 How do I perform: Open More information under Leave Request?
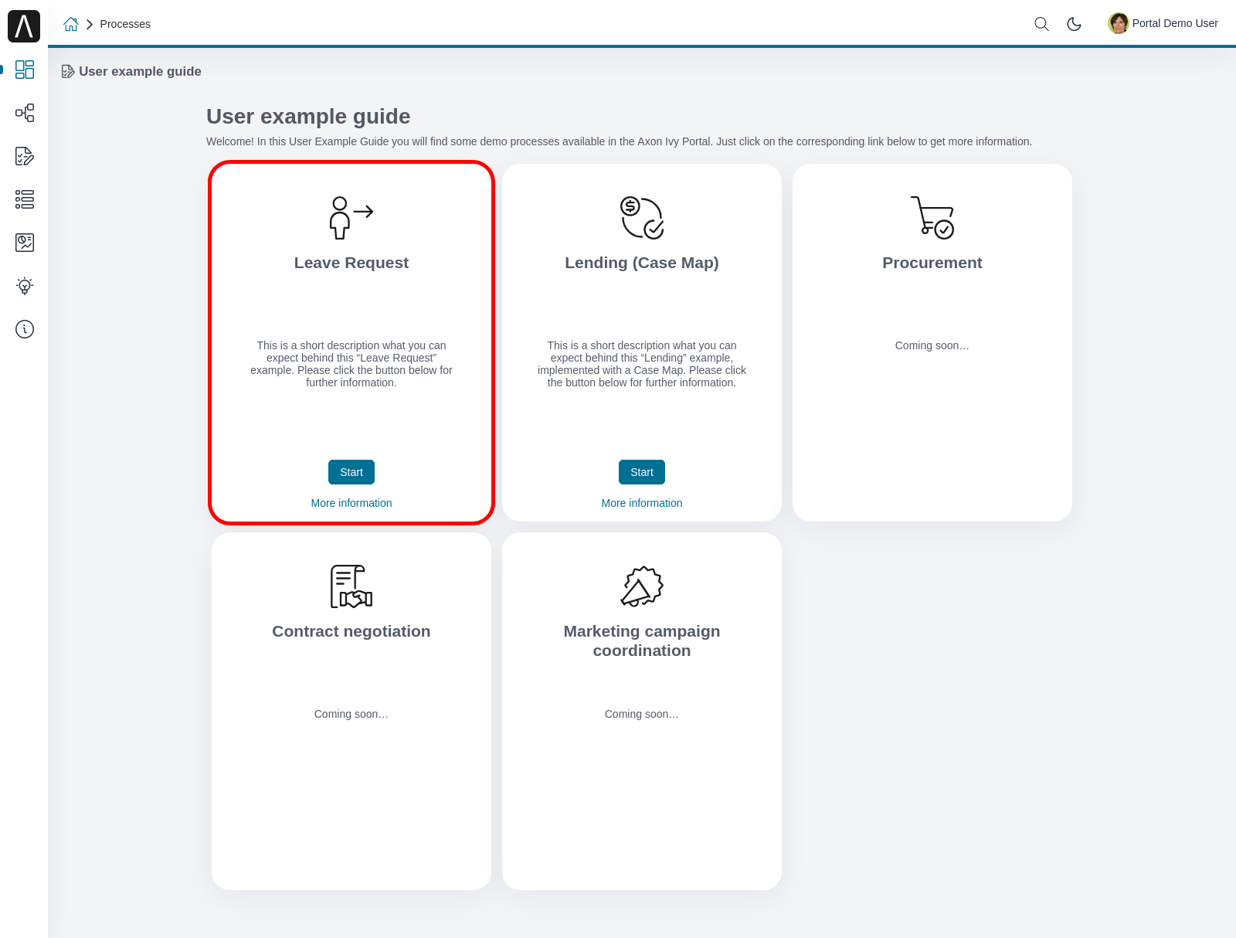(x=351, y=503)
